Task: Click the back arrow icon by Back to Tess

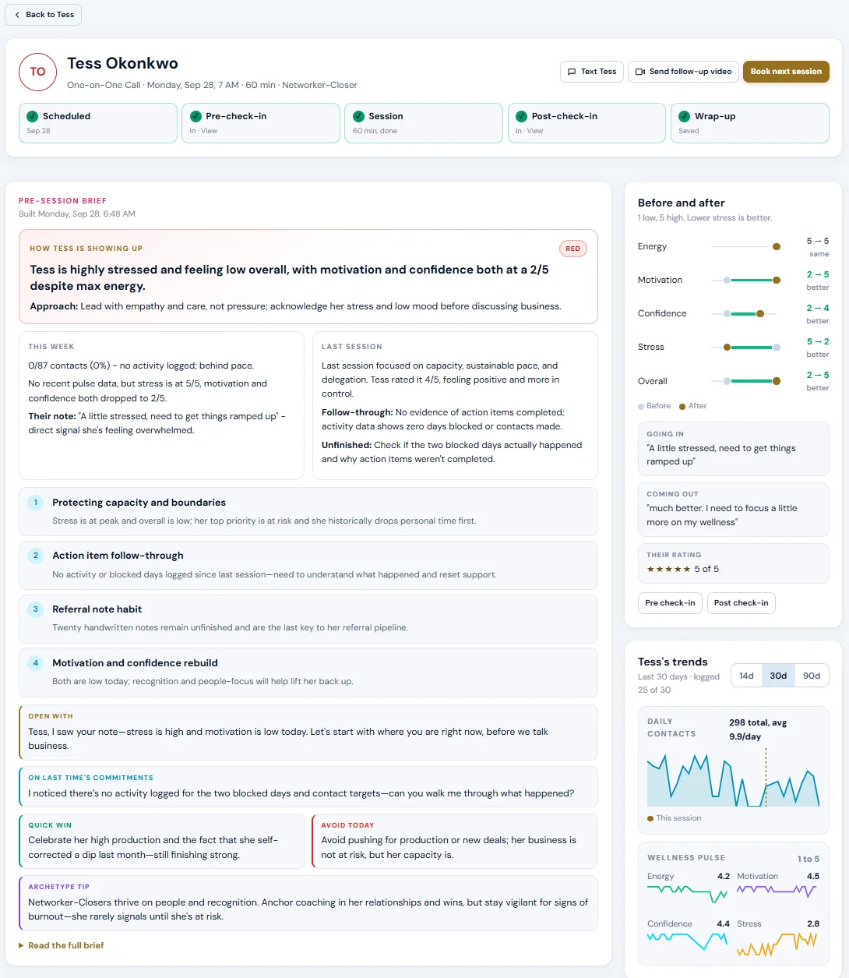Action: point(17,15)
